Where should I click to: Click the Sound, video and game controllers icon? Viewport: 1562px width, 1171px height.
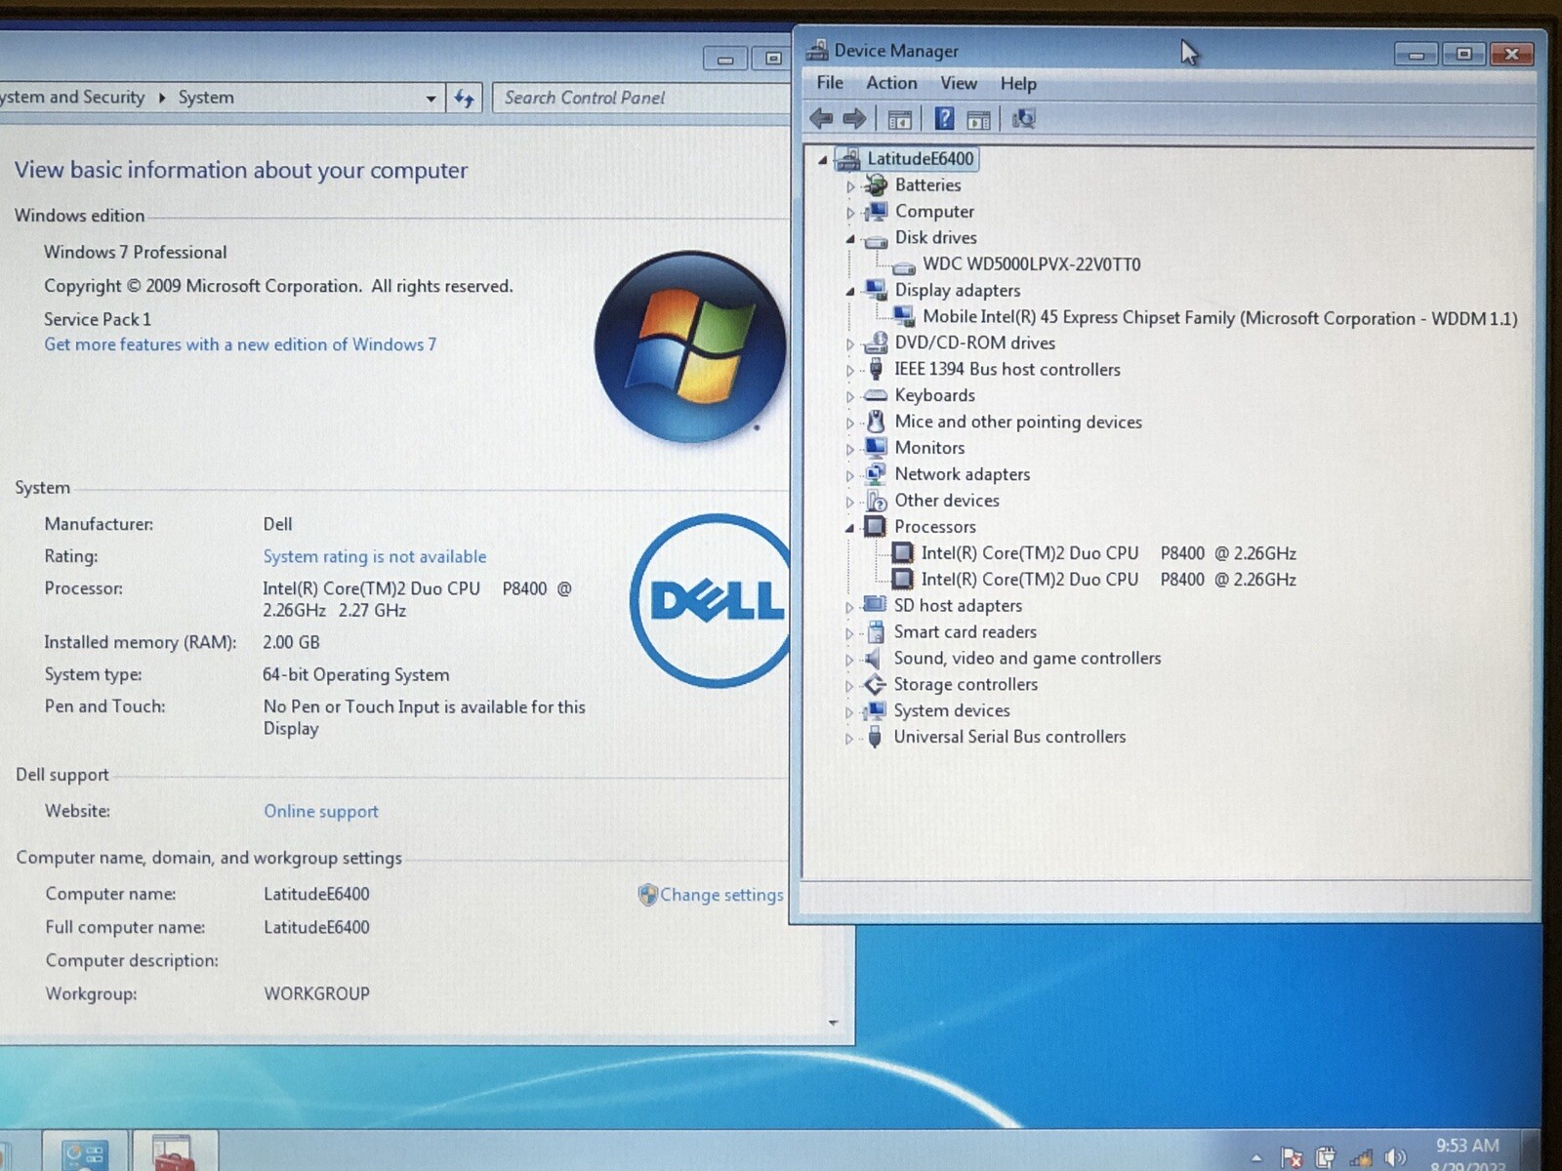[874, 659]
